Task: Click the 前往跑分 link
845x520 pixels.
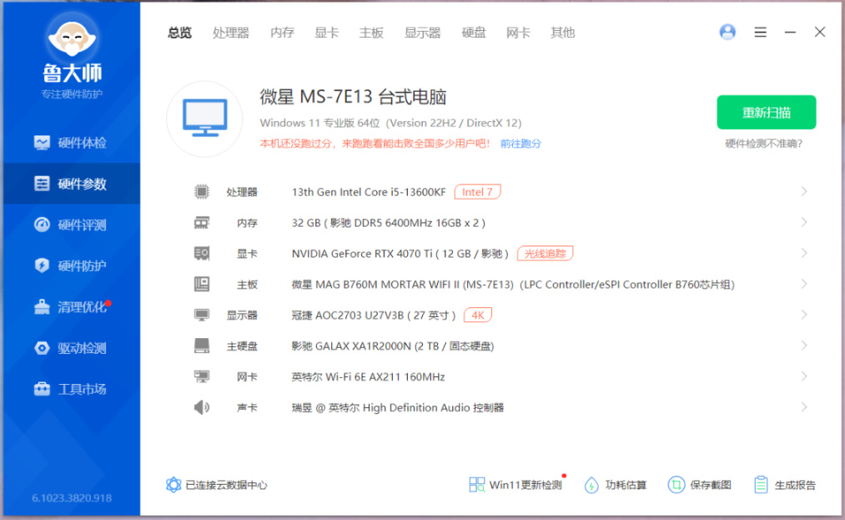Action: coord(521,144)
